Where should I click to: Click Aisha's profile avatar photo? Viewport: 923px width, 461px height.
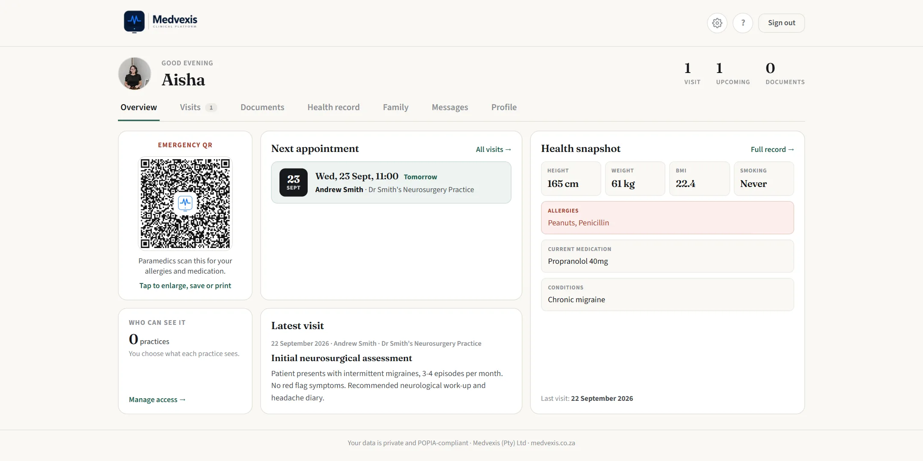click(x=135, y=73)
